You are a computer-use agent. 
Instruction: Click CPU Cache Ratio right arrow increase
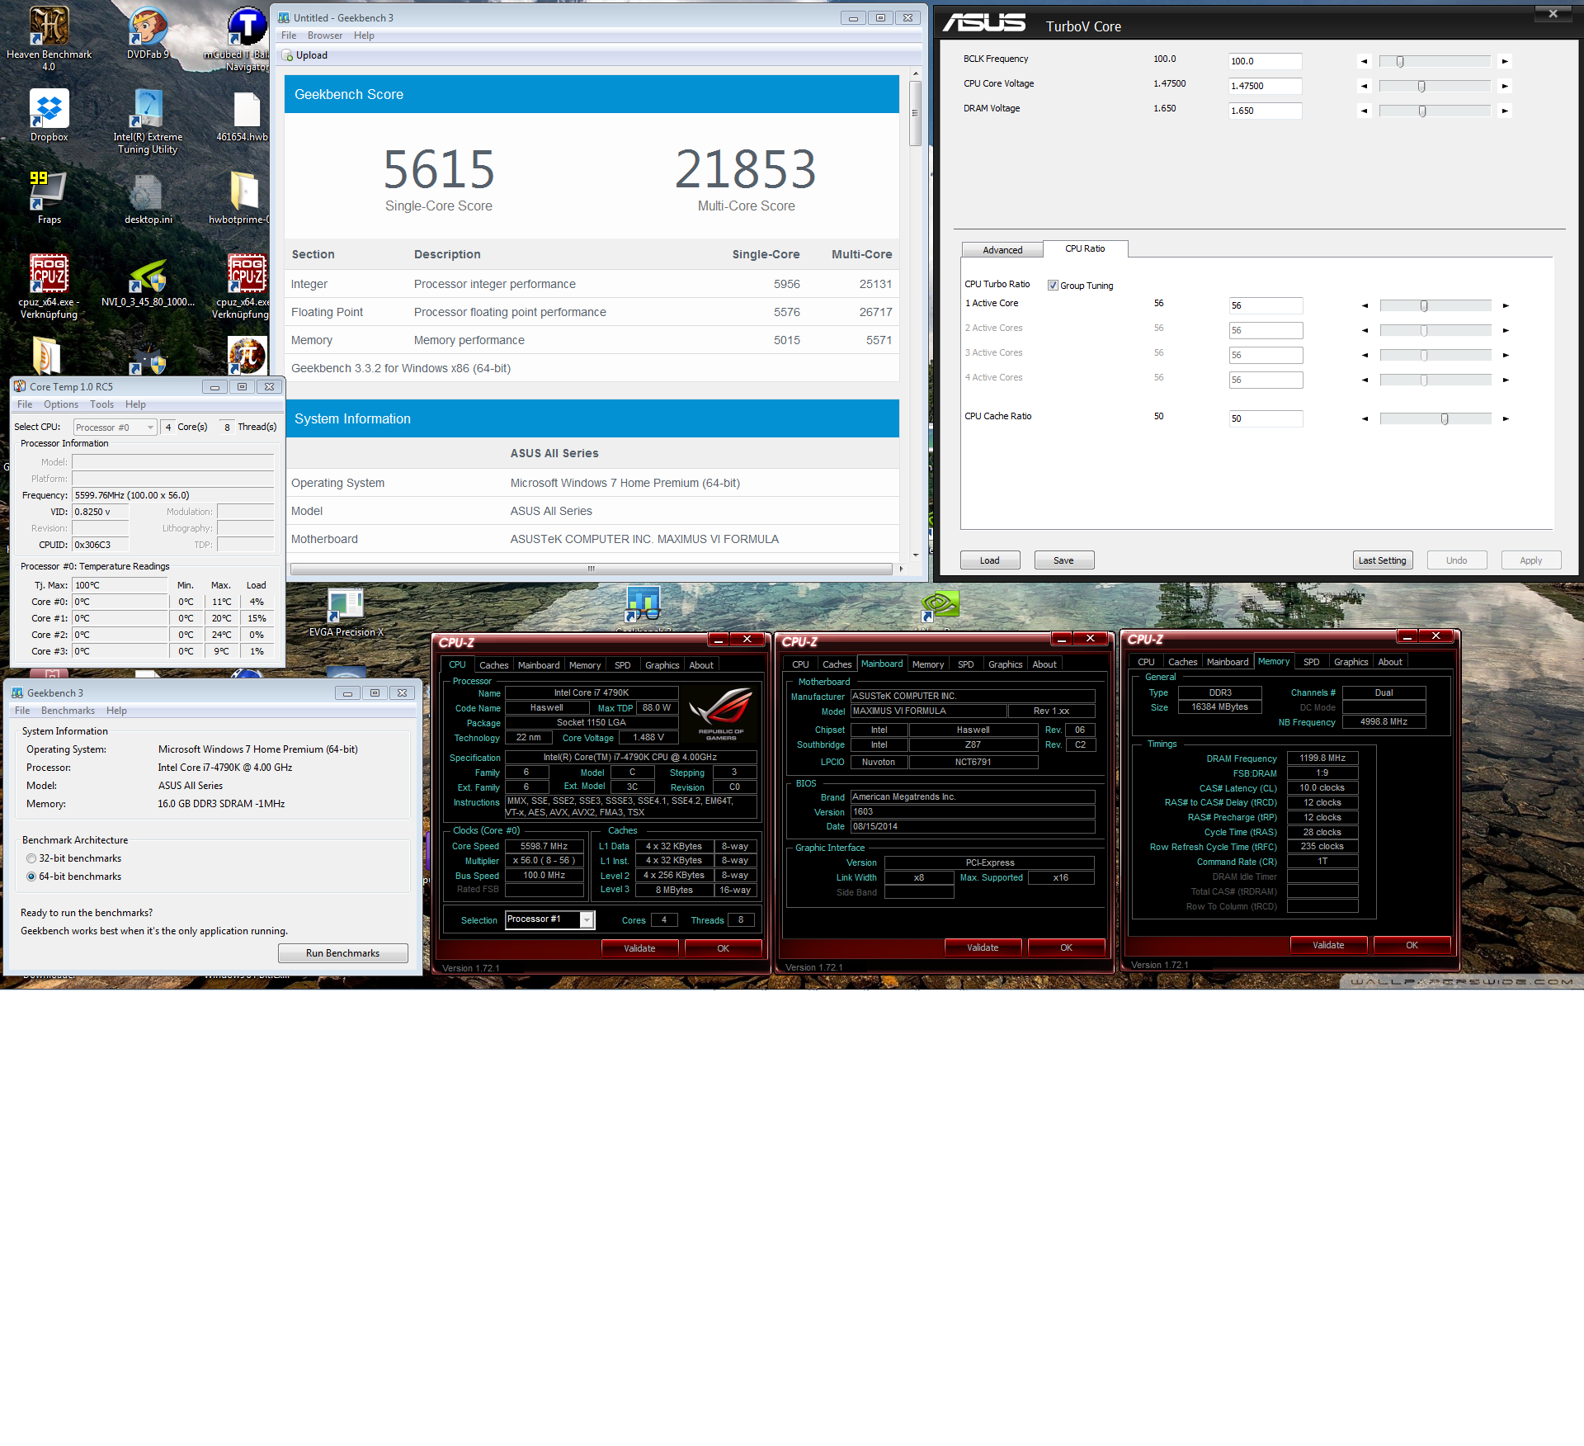coord(1506,418)
